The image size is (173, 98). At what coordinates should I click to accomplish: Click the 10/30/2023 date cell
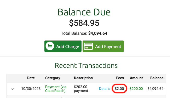click(31, 89)
